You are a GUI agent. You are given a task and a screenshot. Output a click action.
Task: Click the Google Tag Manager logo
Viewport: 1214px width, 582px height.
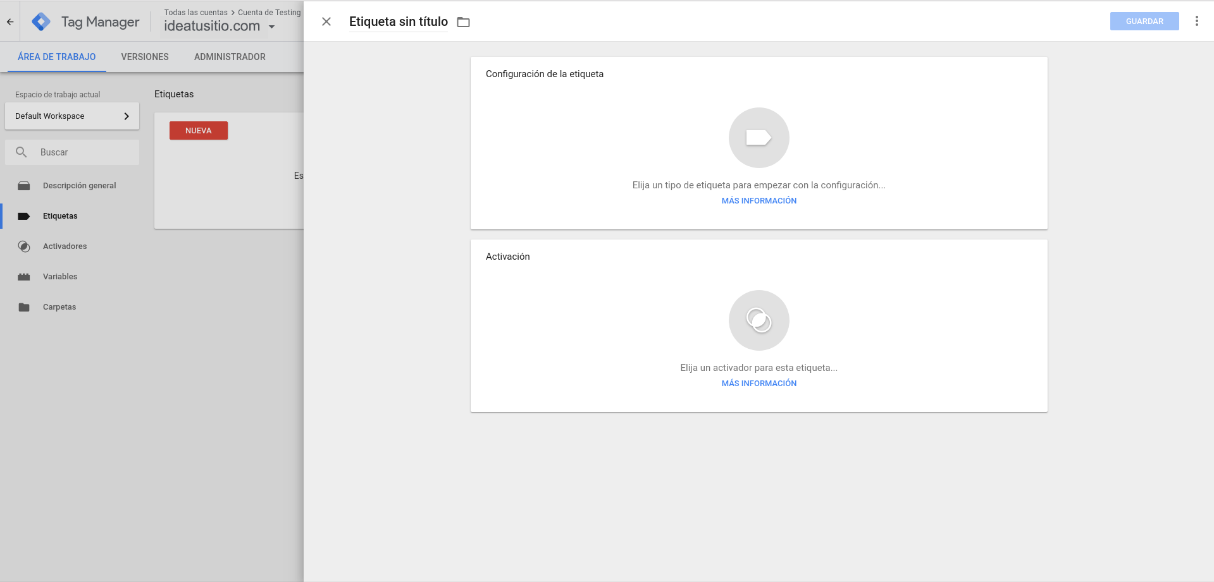(41, 21)
